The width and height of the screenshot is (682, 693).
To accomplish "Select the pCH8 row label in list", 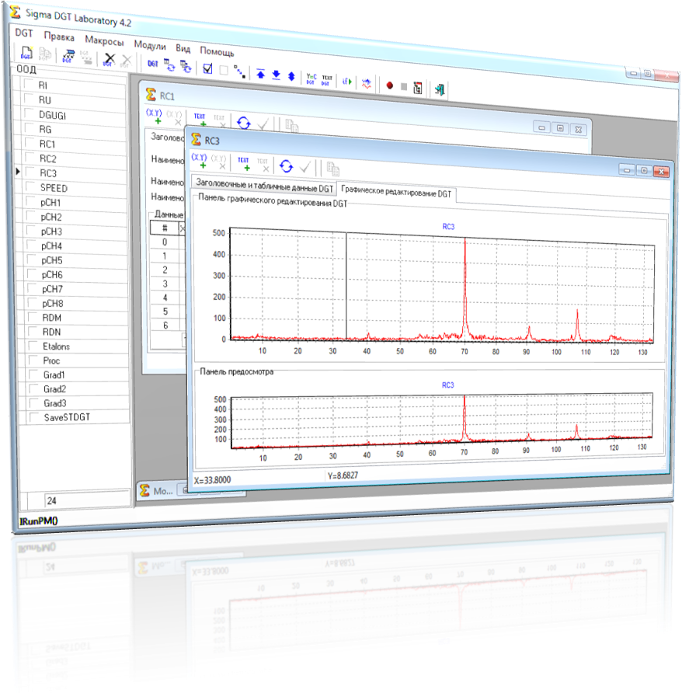I will (x=53, y=303).
